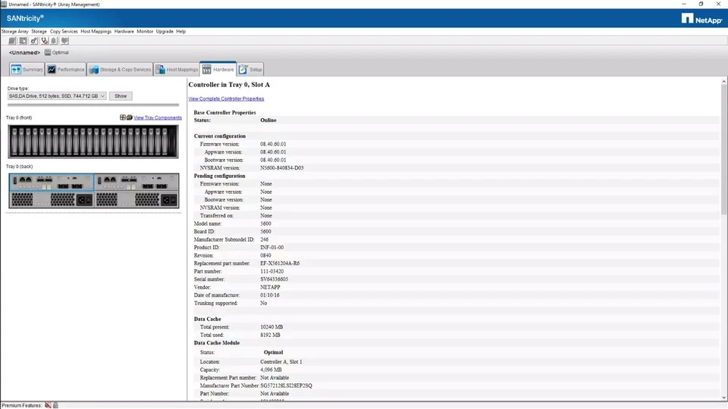Click the second Premium Features status bar icon

tap(55, 405)
